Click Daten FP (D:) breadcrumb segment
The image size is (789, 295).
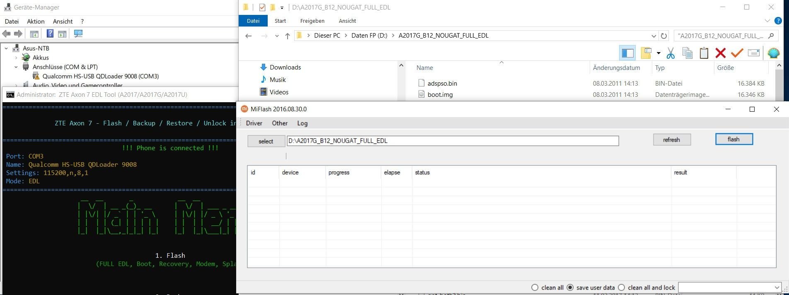(x=369, y=36)
